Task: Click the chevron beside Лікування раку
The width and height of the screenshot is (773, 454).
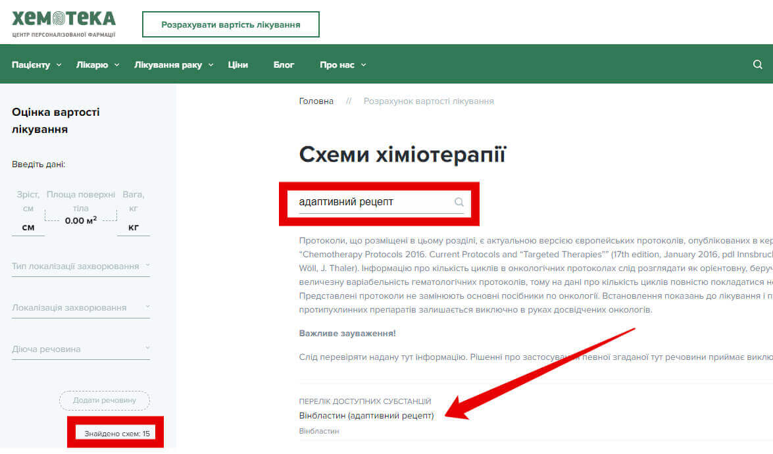Action: 211,65
